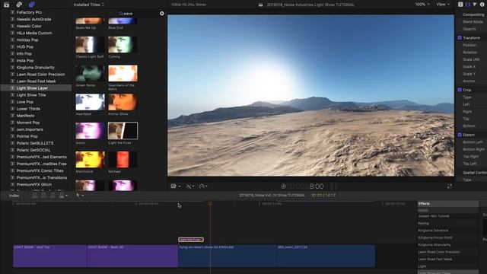Select the flying on desert timeline clip
Viewport: 487px width, 274px height.
(228, 256)
